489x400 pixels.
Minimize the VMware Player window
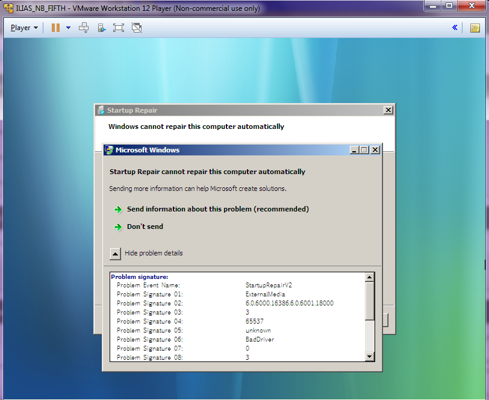(x=433, y=6)
